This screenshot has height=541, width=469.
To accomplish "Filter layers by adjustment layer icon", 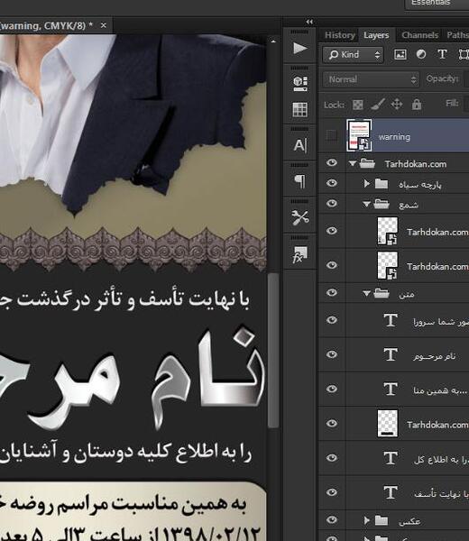I will coord(420,54).
